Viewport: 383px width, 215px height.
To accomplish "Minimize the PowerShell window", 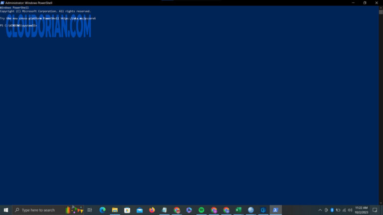I will (353, 2).
